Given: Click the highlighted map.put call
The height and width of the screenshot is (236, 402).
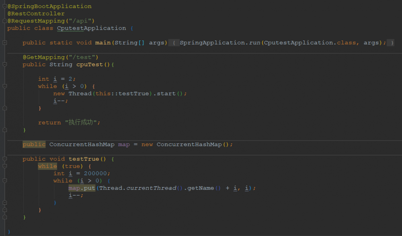Looking at the screenshot, I should tap(82, 188).
